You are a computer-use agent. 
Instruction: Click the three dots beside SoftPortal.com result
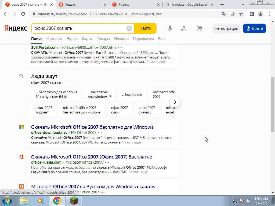tap(120, 48)
